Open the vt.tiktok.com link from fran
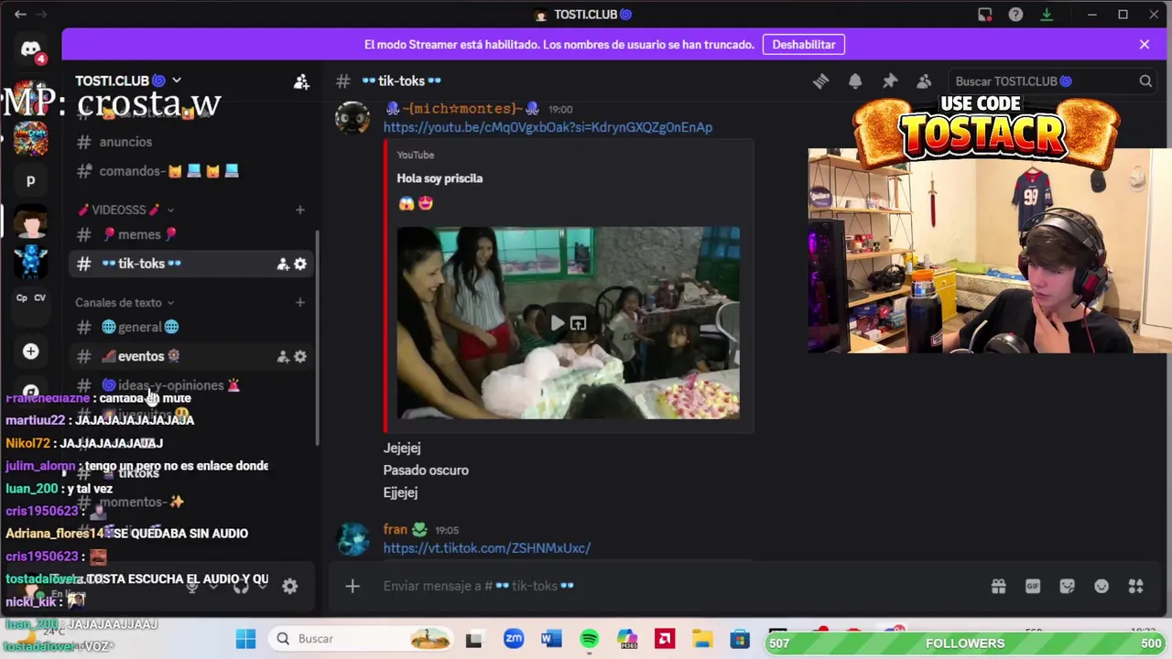Image resolution: width=1172 pixels, height=659 pixels. [486, 548]
